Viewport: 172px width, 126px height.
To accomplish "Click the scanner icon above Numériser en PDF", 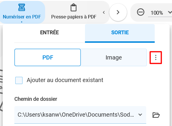I will pyautogui.click(x=22, y=7).
